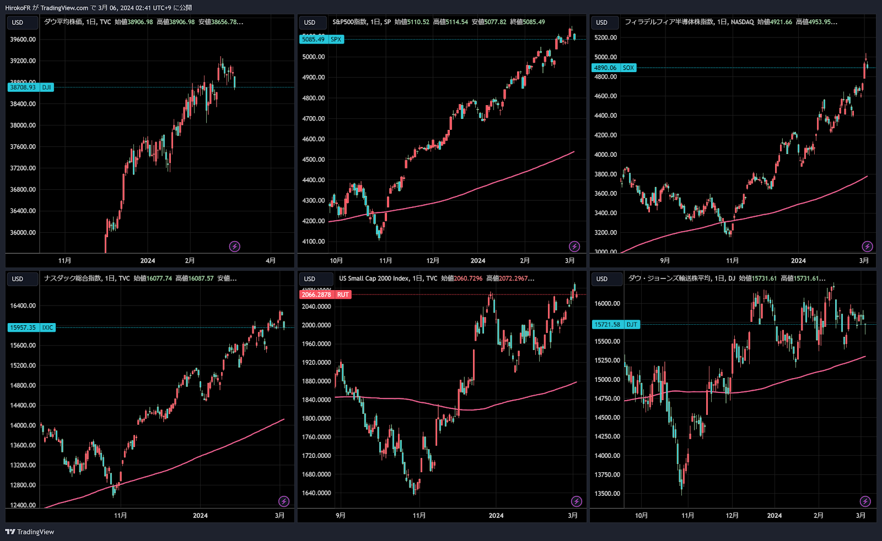The image size is (882, 541).
Task: Click the 5200.00 price level on the SOX axis
Action: (606, 38)
